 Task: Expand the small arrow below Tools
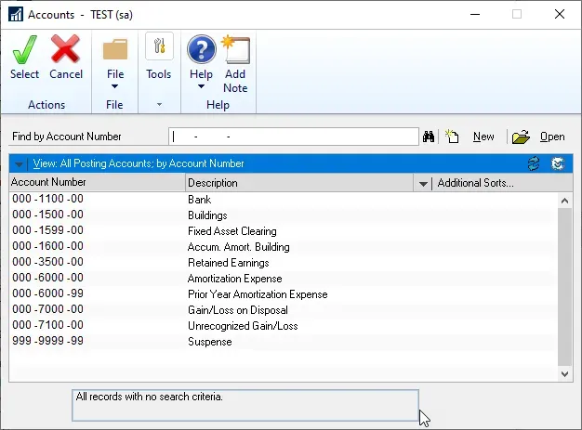click(159, 105)
